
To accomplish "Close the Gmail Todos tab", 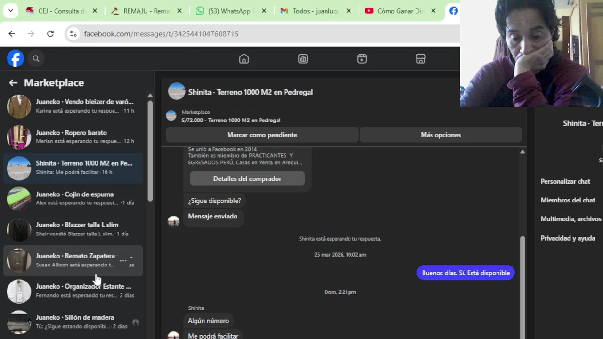I will pos(349,11).
